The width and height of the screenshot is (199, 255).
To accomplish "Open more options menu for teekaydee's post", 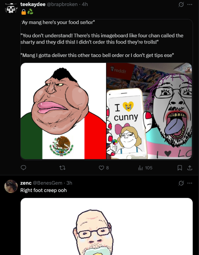I will pyautogui.click(x=190, y=5).
